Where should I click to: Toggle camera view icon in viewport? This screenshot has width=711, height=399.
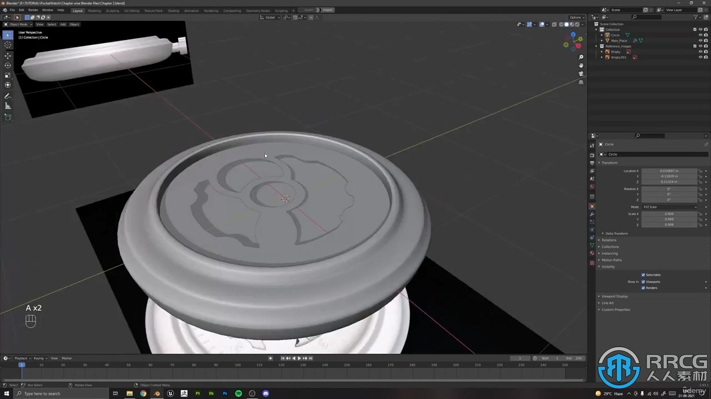coord(581,74)
